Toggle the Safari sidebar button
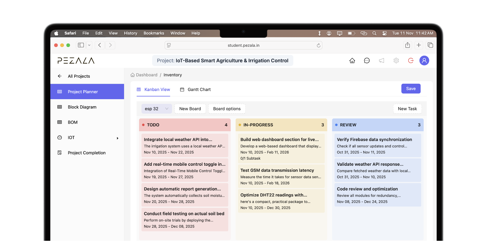This screenshot has height=241, width=487. [81, 45]
